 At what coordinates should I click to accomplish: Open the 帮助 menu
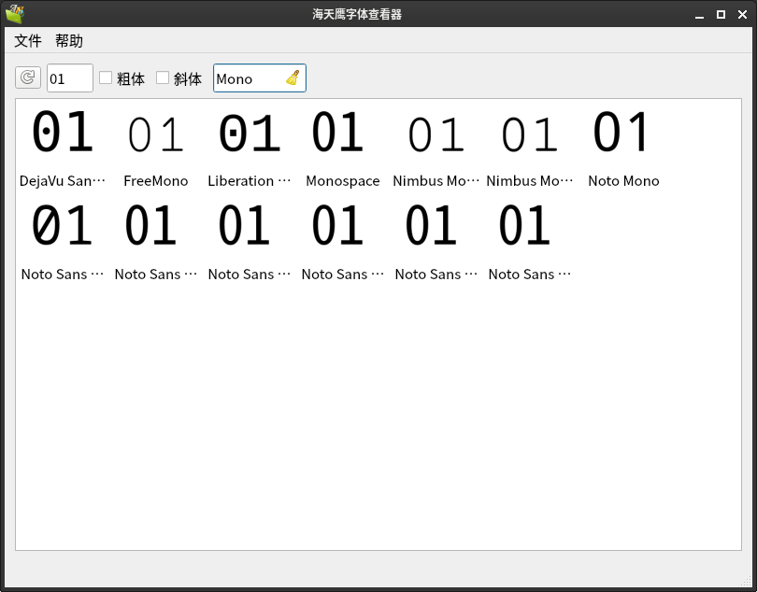pos(69,40)
